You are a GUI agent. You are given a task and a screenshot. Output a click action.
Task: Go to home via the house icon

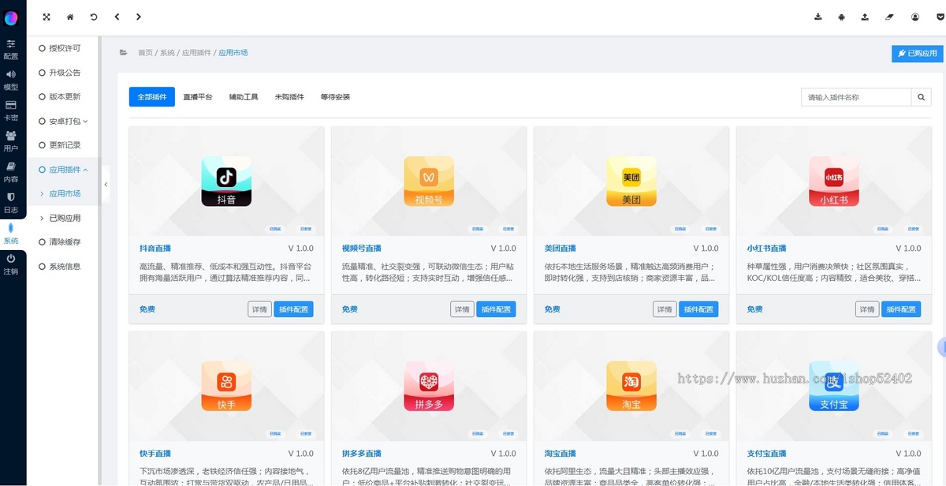pos(70,17)
